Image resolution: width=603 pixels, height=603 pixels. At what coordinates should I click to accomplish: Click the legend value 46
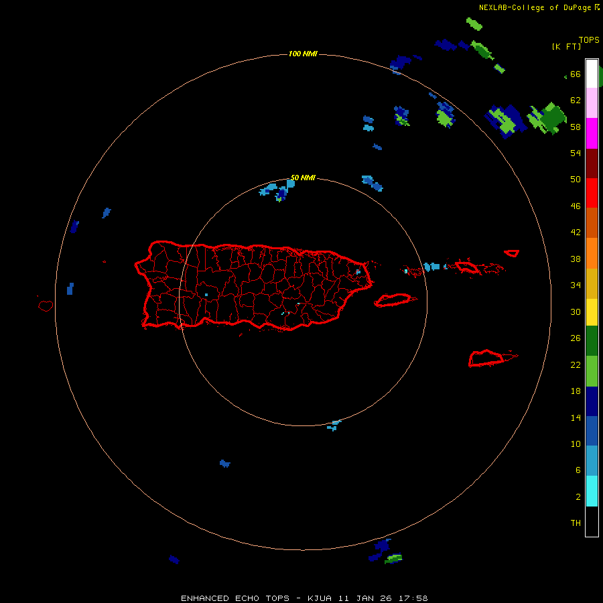576,206
